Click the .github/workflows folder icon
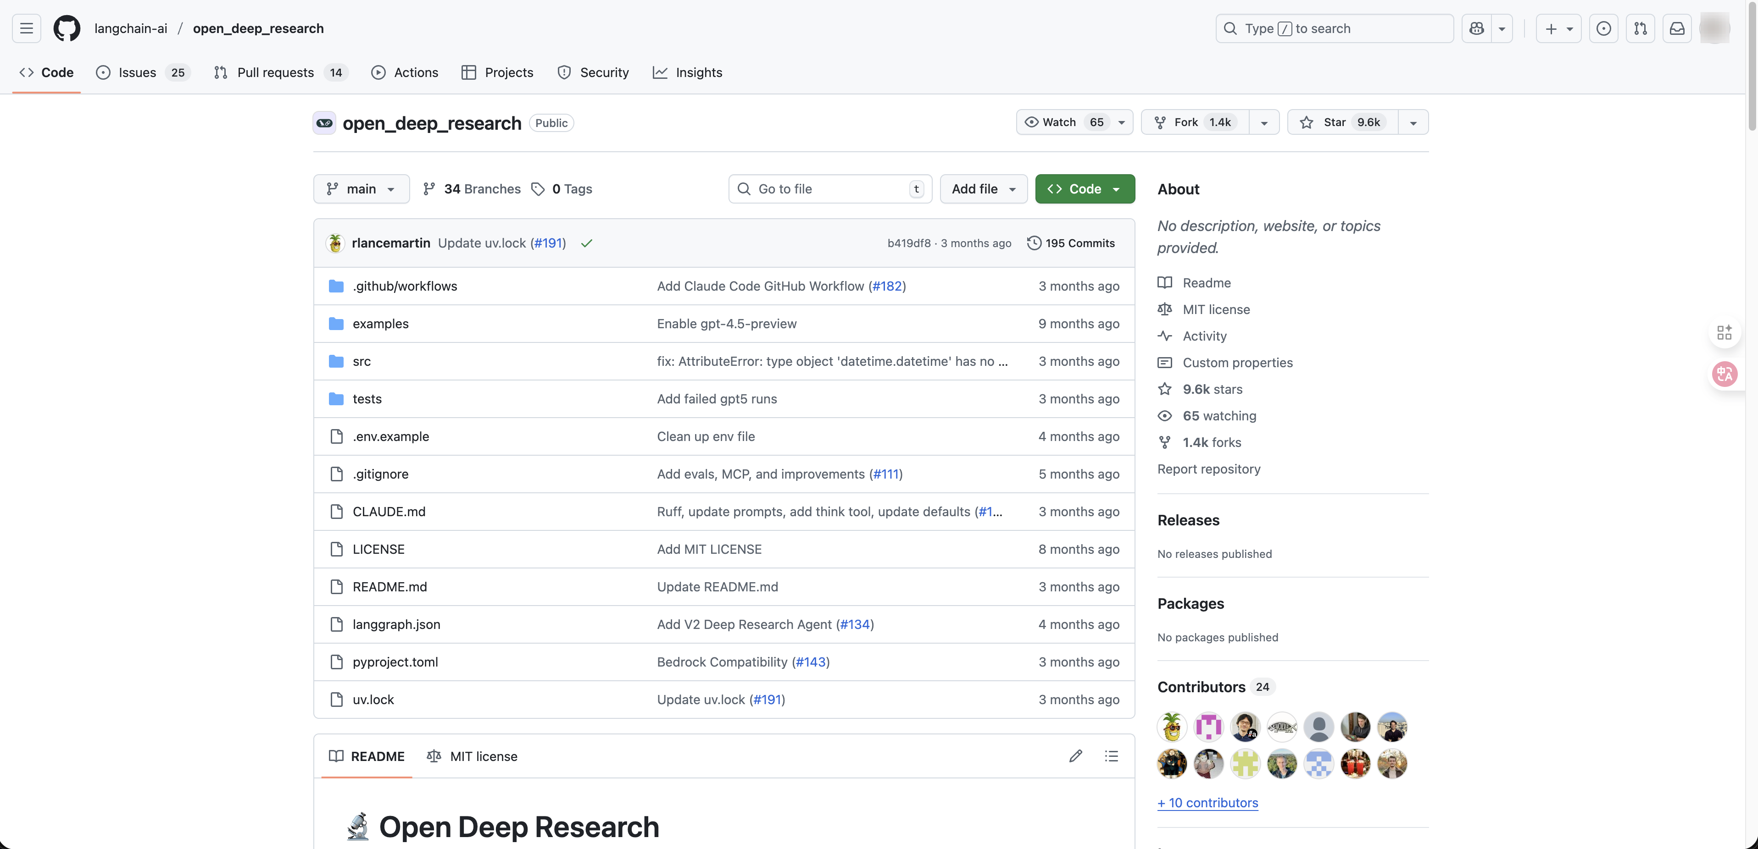This screenshot has width=1758, height=849. point(336,287)
